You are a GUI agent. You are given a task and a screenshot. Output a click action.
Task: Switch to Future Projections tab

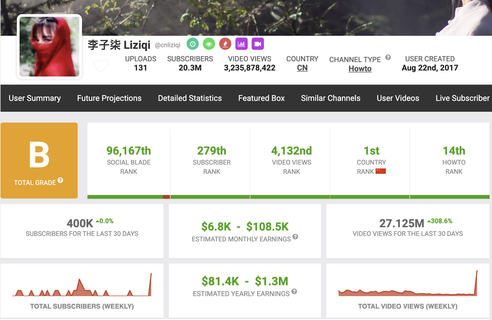coord(109,98)
